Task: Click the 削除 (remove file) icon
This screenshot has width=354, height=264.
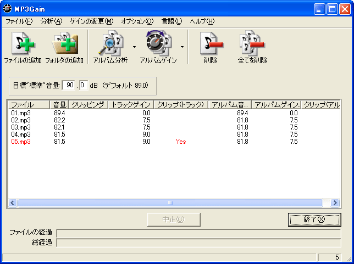Action: (x=210, y=44)
